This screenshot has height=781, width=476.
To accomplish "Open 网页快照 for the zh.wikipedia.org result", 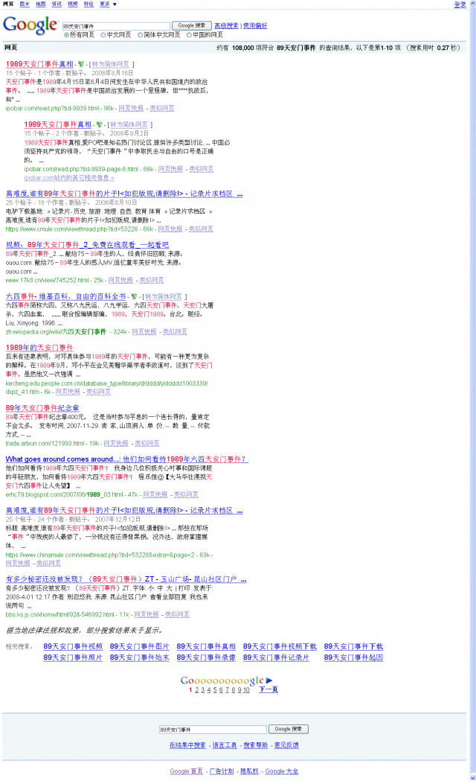I will [144, 332].
